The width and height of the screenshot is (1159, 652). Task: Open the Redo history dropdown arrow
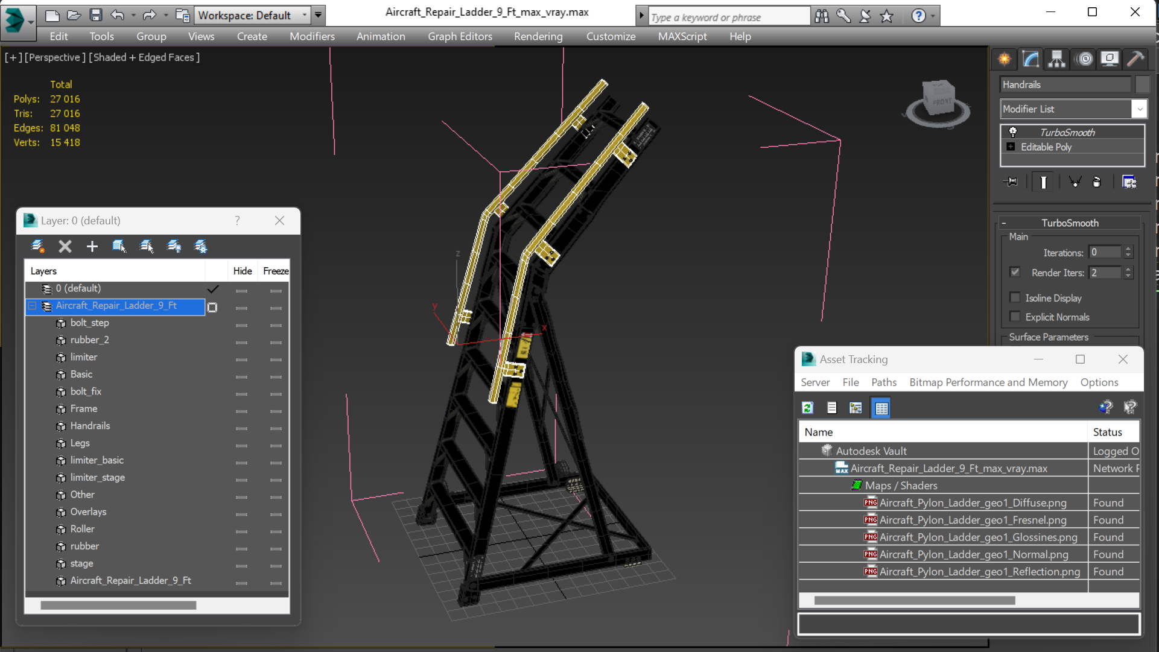pyautogui.click(x=165, y=15)
